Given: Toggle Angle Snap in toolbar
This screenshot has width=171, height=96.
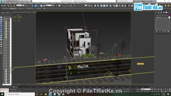Looking at the screenshot, I should coord(66,6).
